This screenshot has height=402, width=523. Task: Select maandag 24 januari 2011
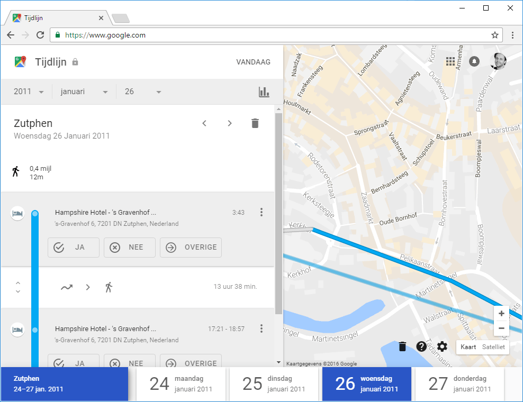(x=181, y=384)
